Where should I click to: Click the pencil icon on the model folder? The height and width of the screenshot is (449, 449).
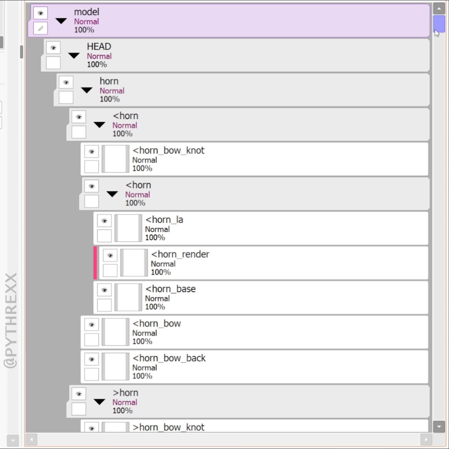click(41, 29)
